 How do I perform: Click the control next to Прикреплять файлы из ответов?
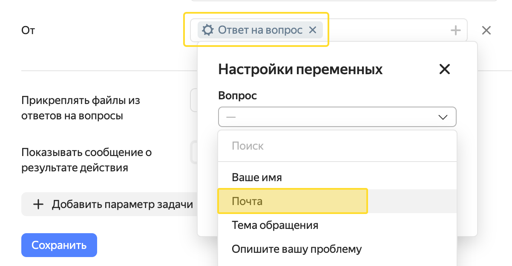[193, 101]
